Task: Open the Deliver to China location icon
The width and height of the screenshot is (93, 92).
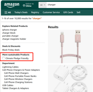Action: 24,6
